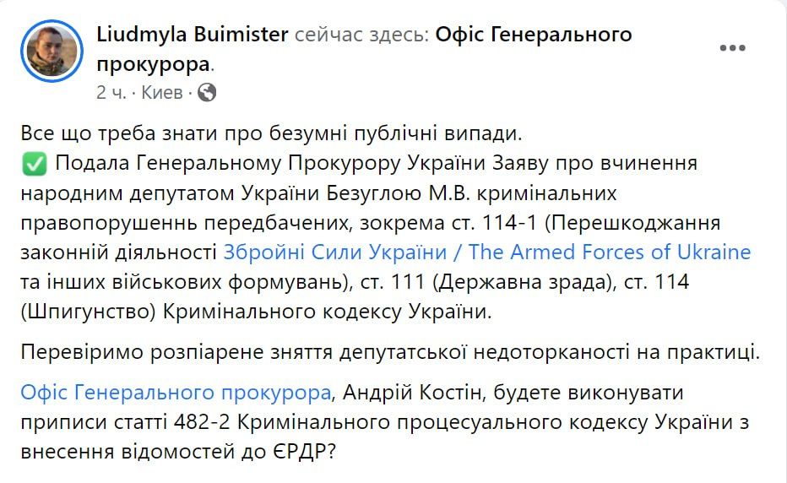Screen dimensions: 787x483
Task: Open Liudmyla Buimister's profile picture
Action: coord(52,51)
